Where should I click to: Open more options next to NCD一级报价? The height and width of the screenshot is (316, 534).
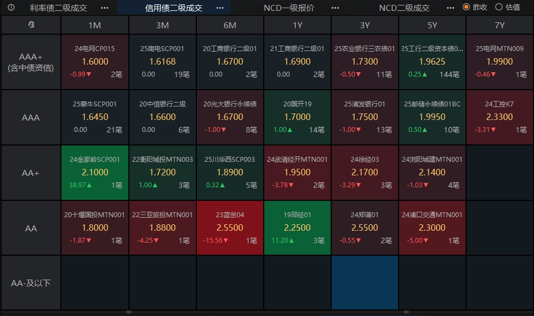[335, 8]
